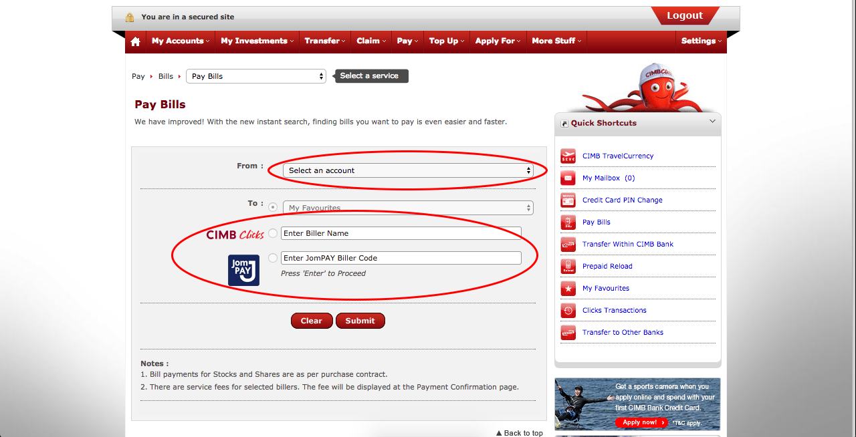Open the My Investments menu
856x437 pixels.
click(257, 41)
